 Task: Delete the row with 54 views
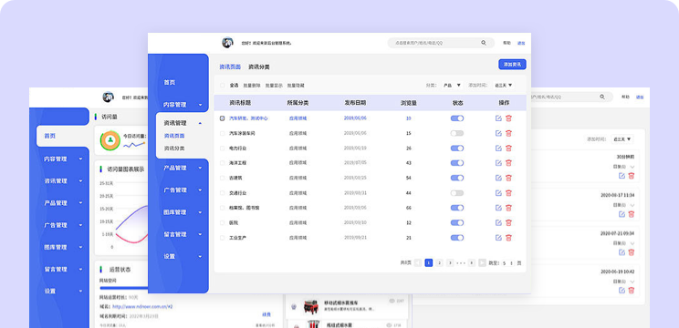click(508, 178)
